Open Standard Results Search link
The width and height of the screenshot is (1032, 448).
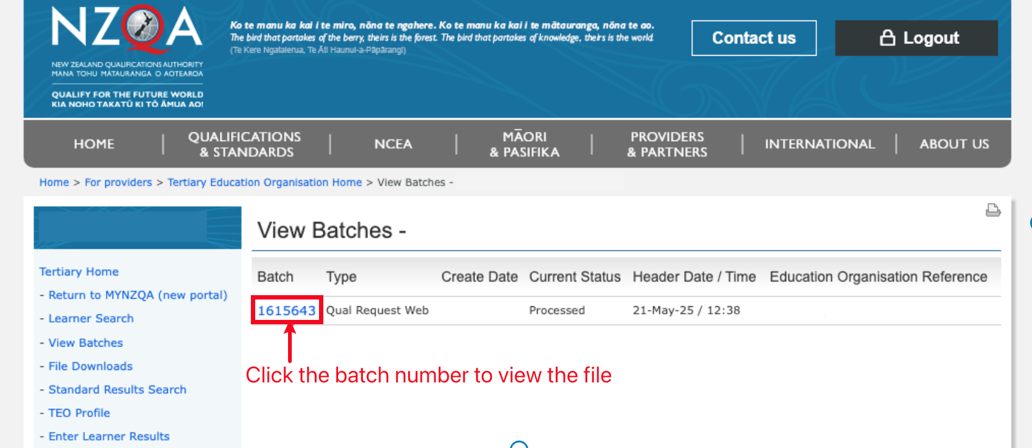[x=117, y=390]
